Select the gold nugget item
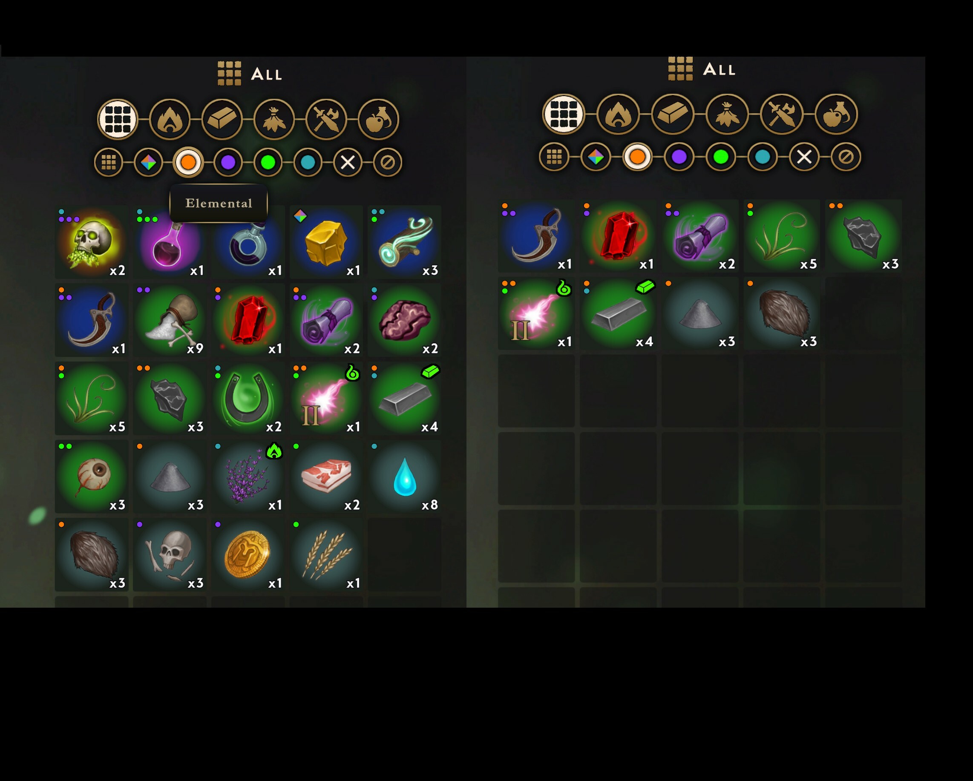Viewport: 973px width, 781px height. [326, 242]
